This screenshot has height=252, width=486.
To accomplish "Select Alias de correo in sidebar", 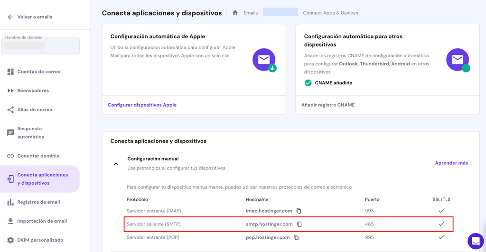I will 35,109.
